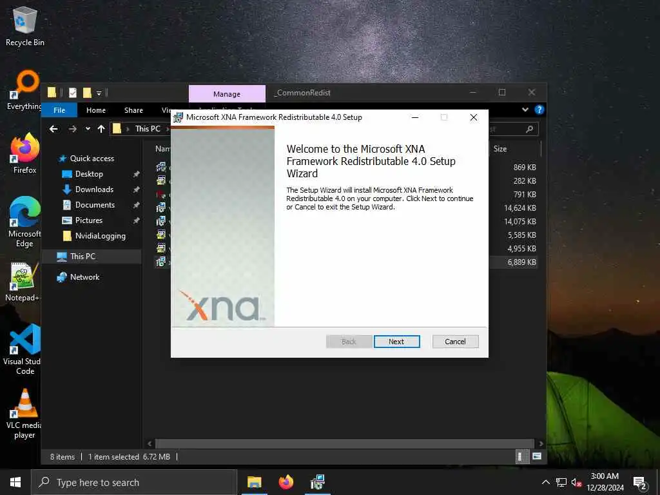Click the Quick Access Toolbar properties icon
Viewport: 660px width, 495px height.
coord(72,93)
